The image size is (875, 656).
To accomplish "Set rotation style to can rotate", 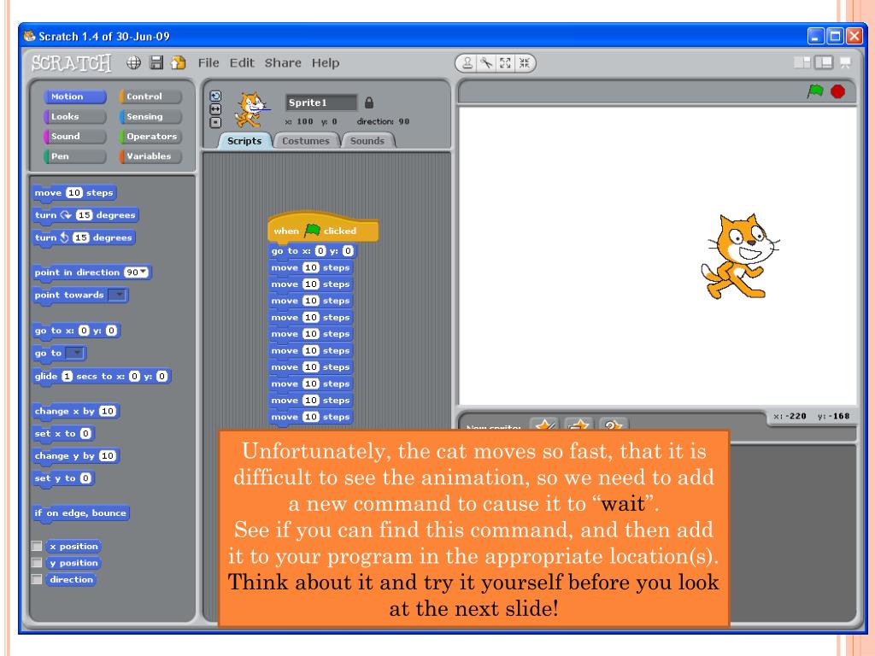I will (x=215, y=96).
